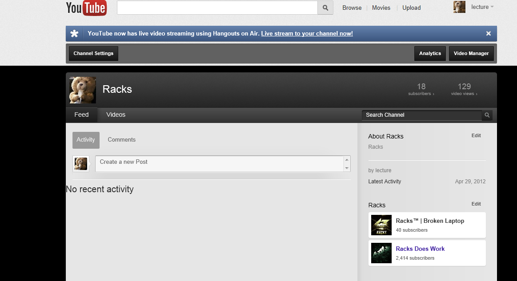Dismiss the Hangouts on Air banner
Viewport: 517px width, 281px height.
488,34
